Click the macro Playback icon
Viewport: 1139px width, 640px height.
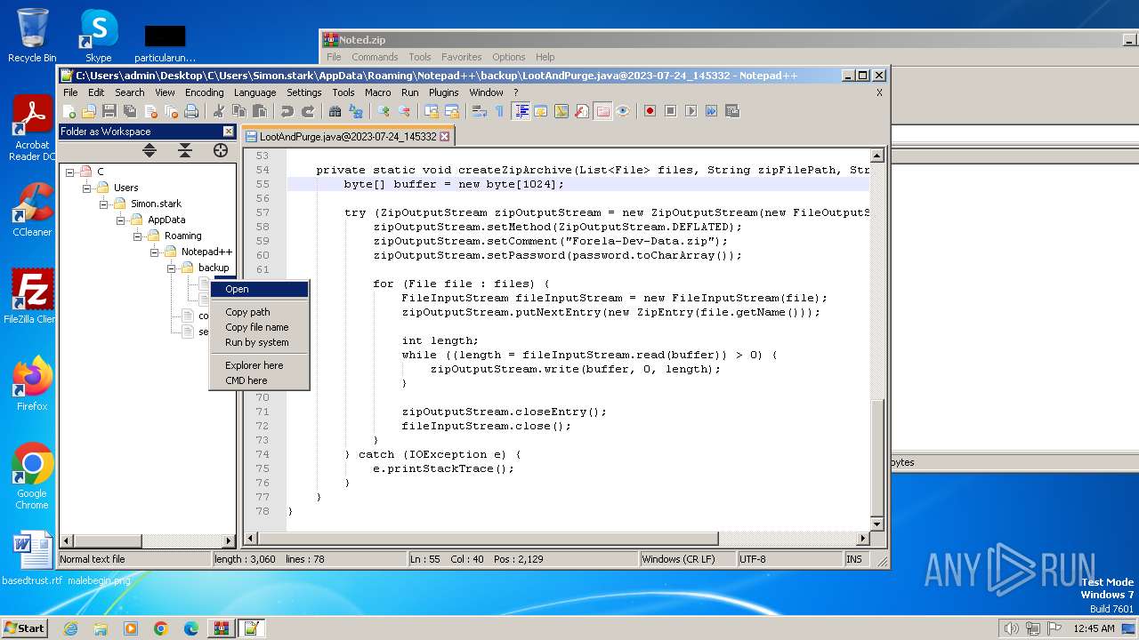pyautogui.click(x=691, y=111)
